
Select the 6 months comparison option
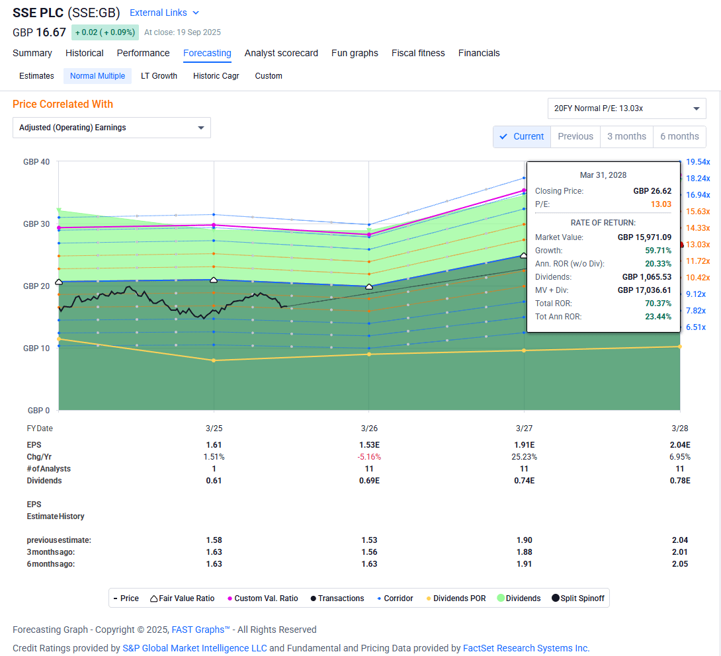pos(679,136)
